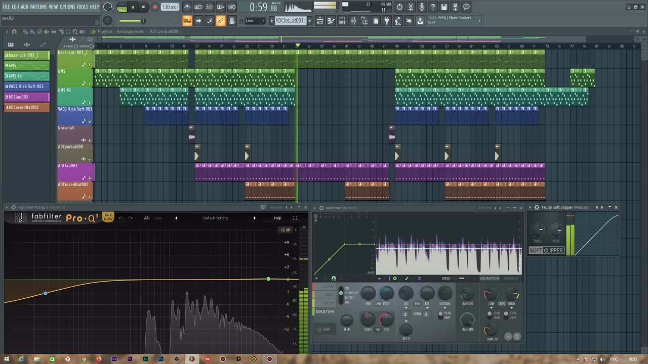Add a new pattern with plus button
The height and width of the screenshot is (364, 648).
[x=309, y=21]
